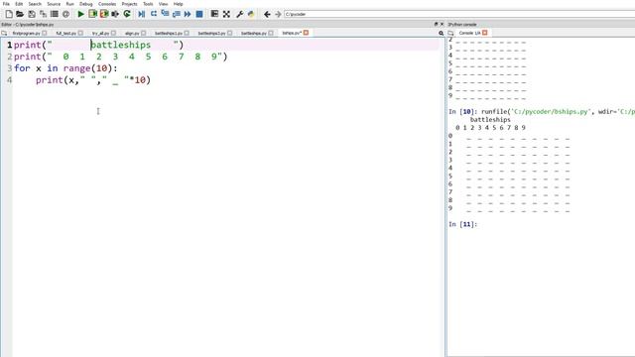Open the Debug menu
This screenshot has width=635, height=357.
[86, 4]
